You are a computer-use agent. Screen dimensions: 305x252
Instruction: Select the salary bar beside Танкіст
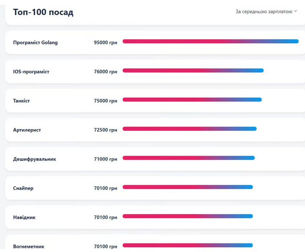(192, 100)
